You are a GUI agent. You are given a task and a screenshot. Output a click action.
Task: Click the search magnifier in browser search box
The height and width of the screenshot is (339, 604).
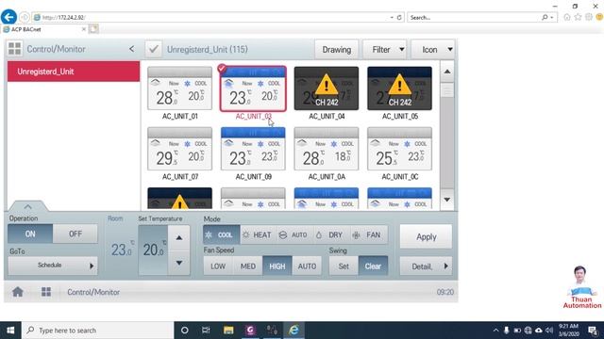[x=545, y=17]
